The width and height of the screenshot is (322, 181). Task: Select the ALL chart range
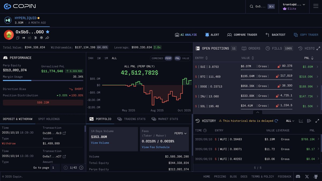click(x=114, y=58)
